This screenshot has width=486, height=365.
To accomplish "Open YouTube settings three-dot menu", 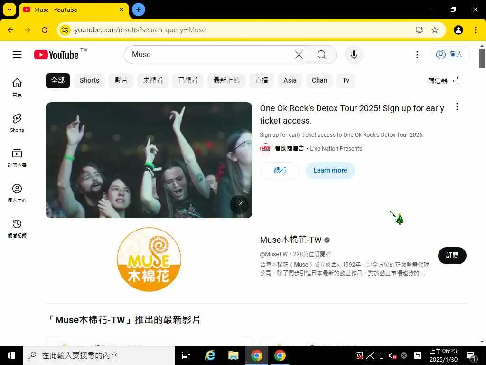I will tap(417, 55).
